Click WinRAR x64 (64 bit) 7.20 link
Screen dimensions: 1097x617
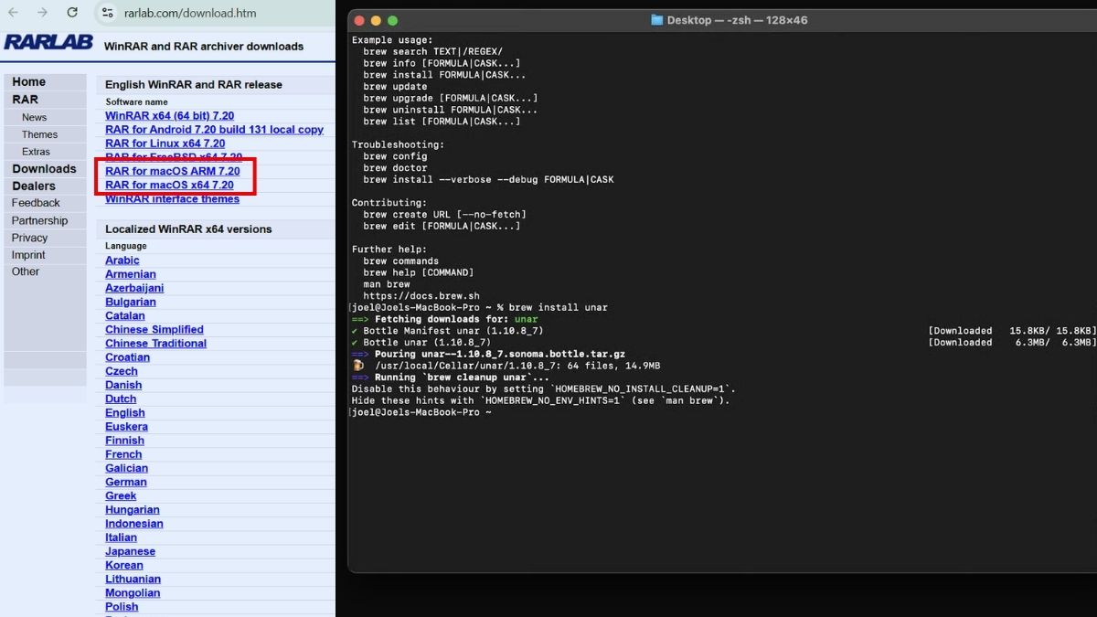tap(169, 116)
